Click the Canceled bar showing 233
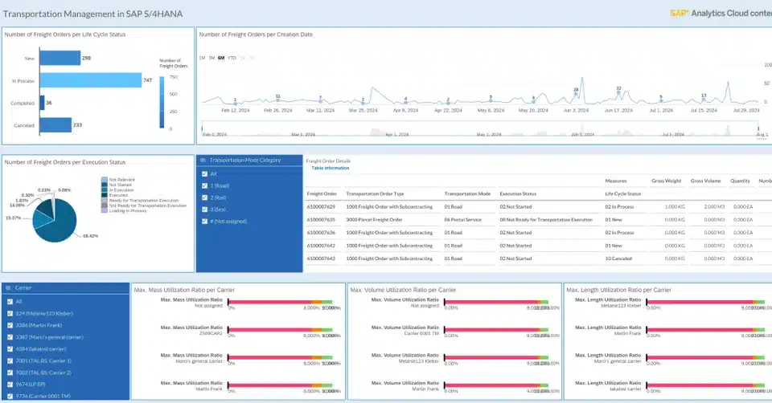The height and width of the screenshot is (403, 772). point(55,124)
